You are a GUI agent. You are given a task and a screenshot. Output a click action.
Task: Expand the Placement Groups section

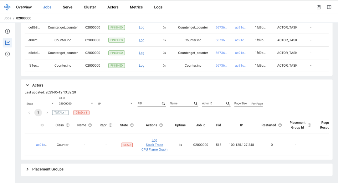click(28, 169)
